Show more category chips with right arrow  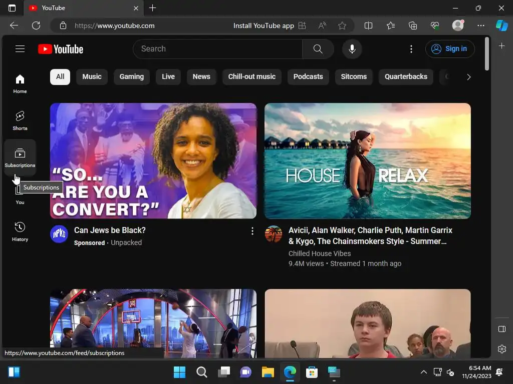point(468,77)
